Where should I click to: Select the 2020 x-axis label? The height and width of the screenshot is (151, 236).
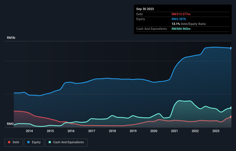click(154, 131)
